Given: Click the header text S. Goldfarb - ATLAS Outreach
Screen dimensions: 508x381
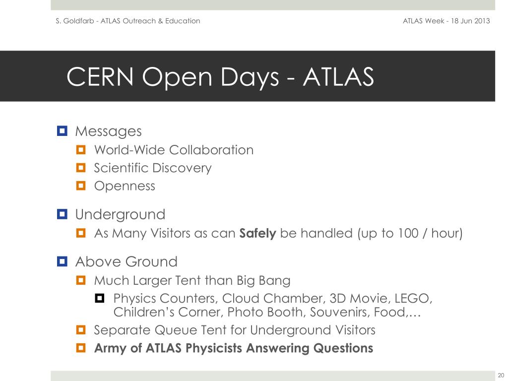Looking at the screenshot, I should point(127,21).
